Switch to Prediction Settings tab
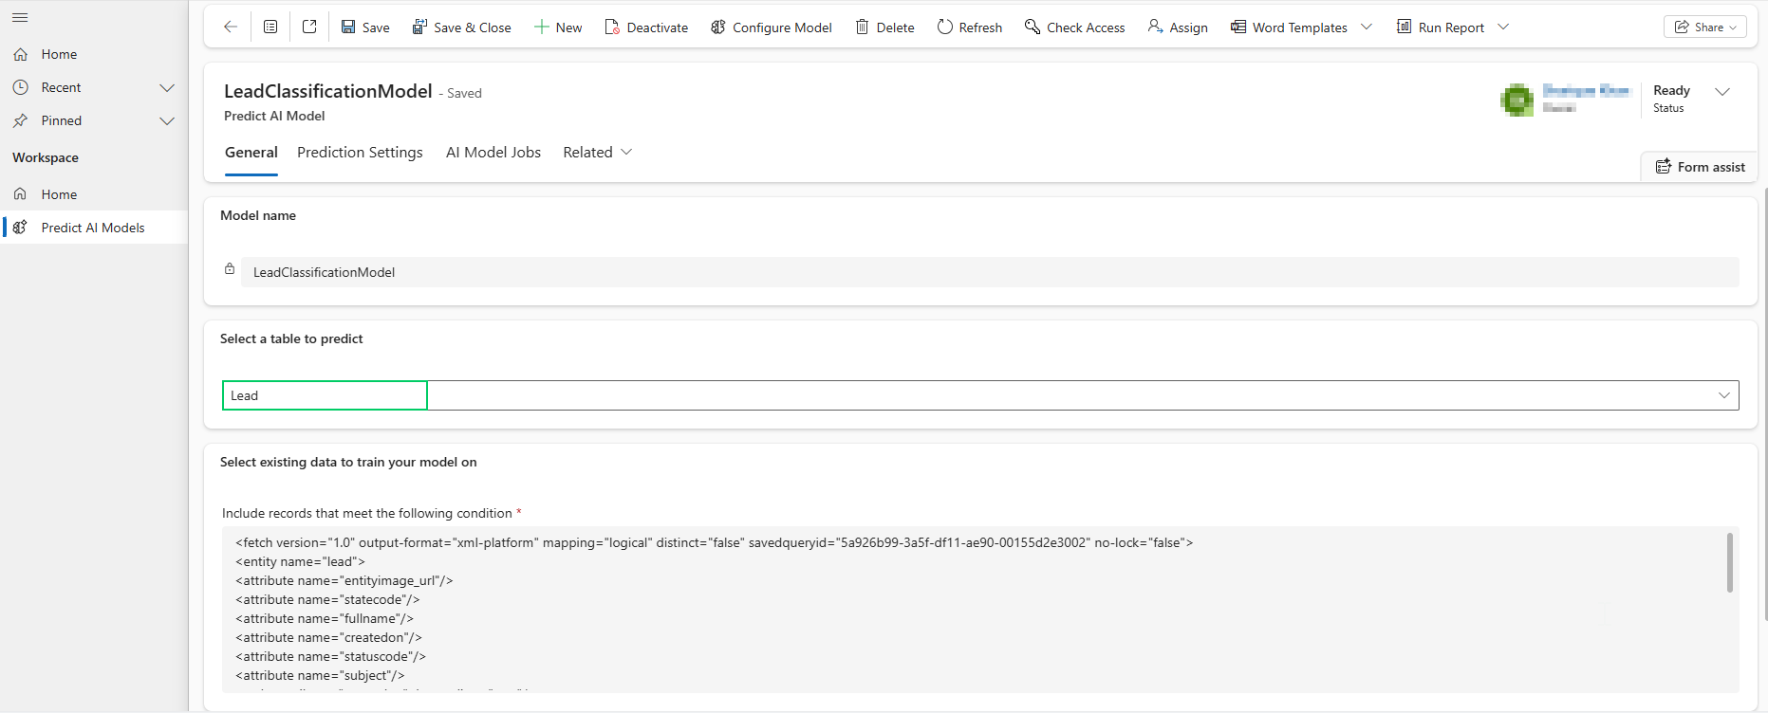 click(x=360, y=153)
